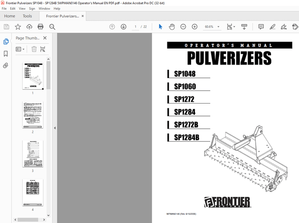
Task: Click the WPMAN0146 revision footer text
Action: [181, 214]
